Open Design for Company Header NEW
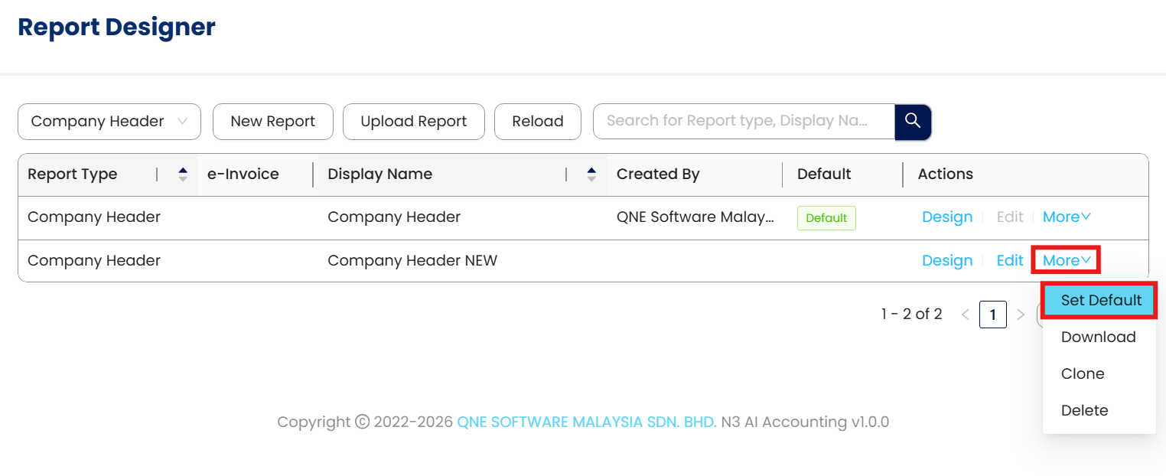Image resolution: width=1166 pixels, height=476 pixels. (946, 261)
